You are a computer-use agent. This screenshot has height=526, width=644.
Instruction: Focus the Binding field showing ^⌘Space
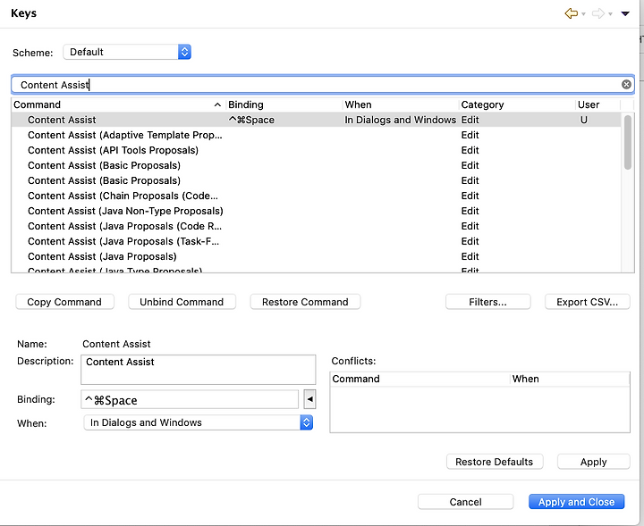tap(190, 400)
